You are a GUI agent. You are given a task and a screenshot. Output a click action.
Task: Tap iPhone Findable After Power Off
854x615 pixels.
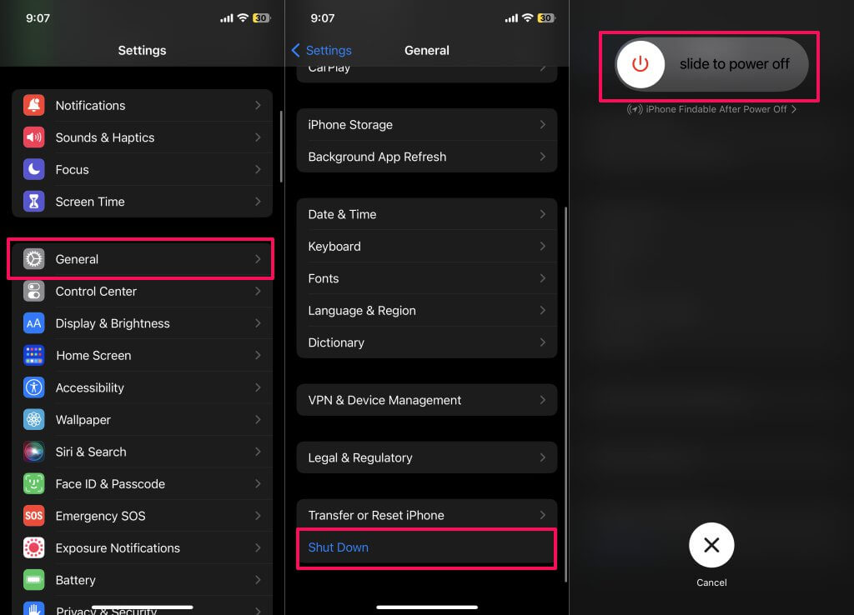point(711,109)
